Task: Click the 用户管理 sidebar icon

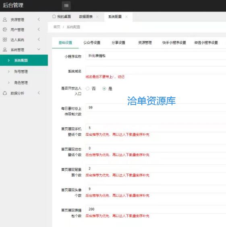Action: pyautogui.click(x=5, y=30)
